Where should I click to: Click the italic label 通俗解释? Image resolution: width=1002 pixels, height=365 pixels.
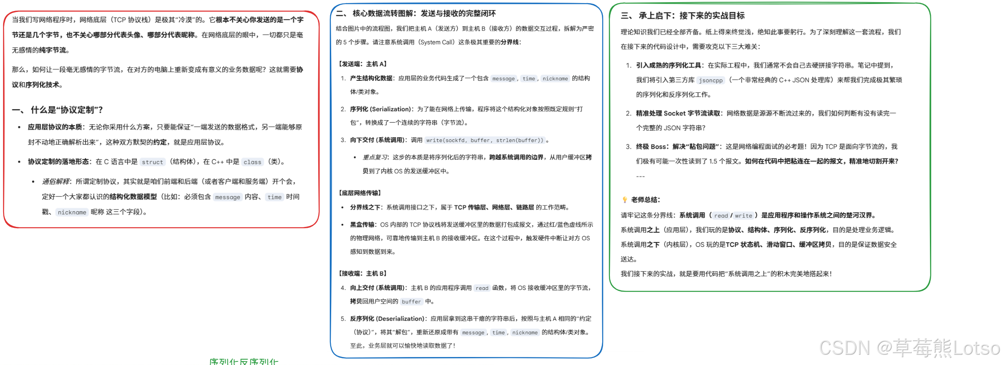pos(56,182)
